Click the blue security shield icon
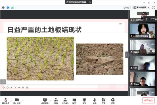This screenshot has height=105, width=157. pyautogui.click(x=8, y=7)
